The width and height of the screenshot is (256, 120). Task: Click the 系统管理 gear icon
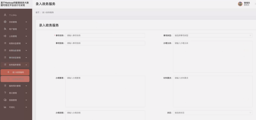coord(5,22)
